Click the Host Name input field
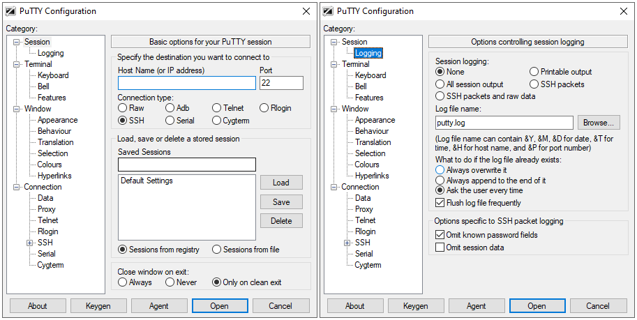637x320 pixels. tap(187, 83)
